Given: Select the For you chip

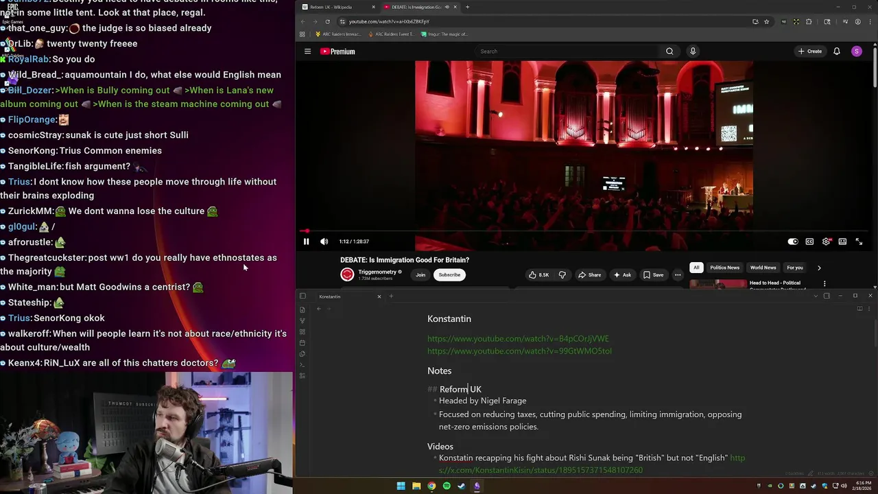Looking at the screenshot, I should click(x=795, y=268).
